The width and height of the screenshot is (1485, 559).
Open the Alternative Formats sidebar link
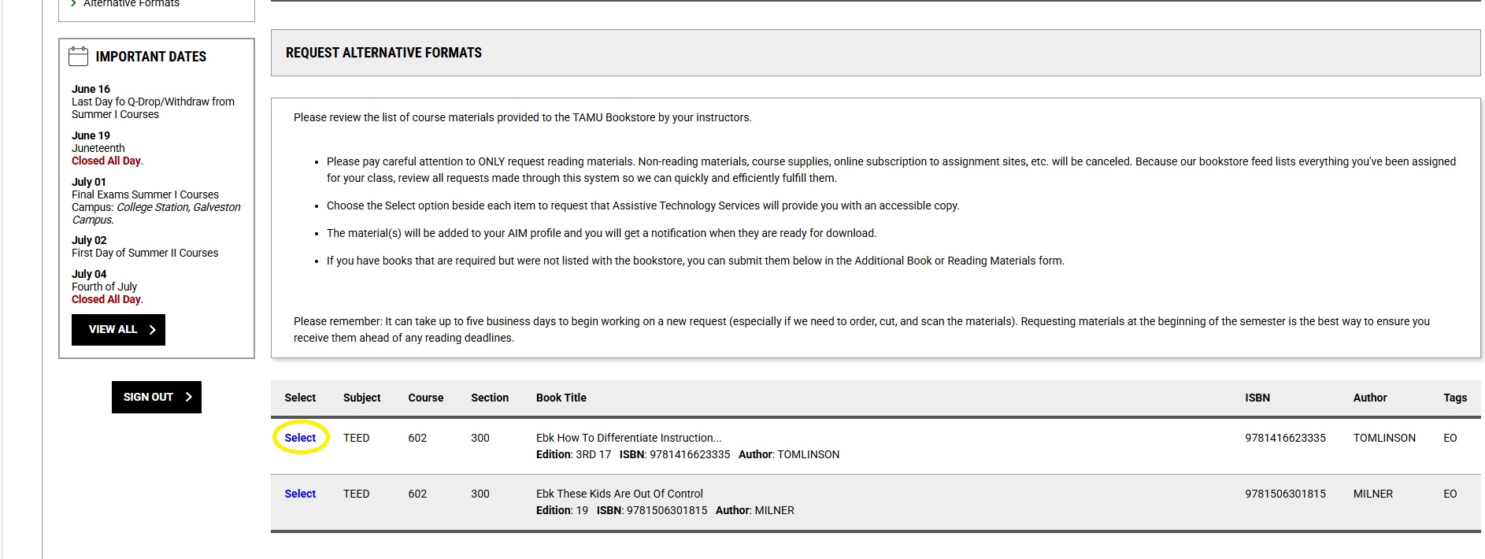click(131, 4)
